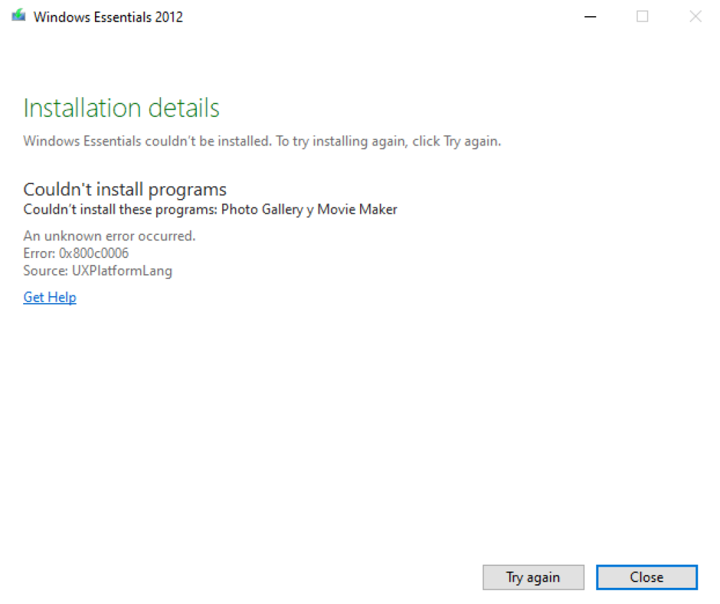
Task: Click the title bar of the installer
Action: [x=352, y=15]
